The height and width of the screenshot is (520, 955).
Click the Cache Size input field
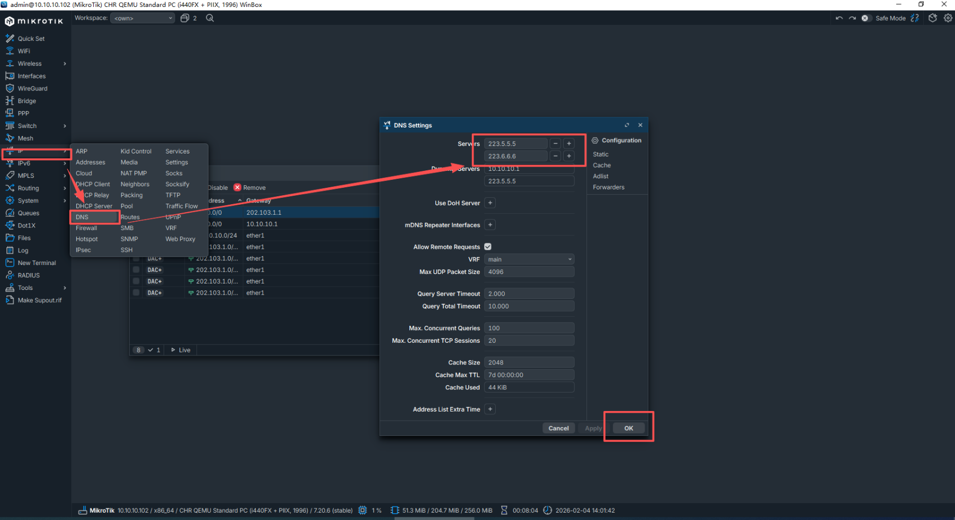(529, 362)
